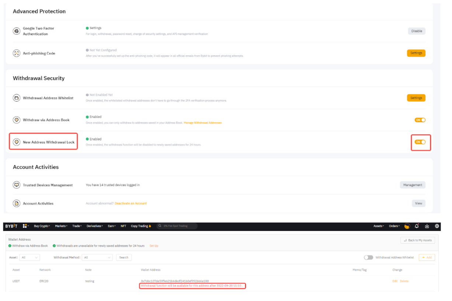
Task: Open the notifications bell icon
Action: tap(417, 226)
